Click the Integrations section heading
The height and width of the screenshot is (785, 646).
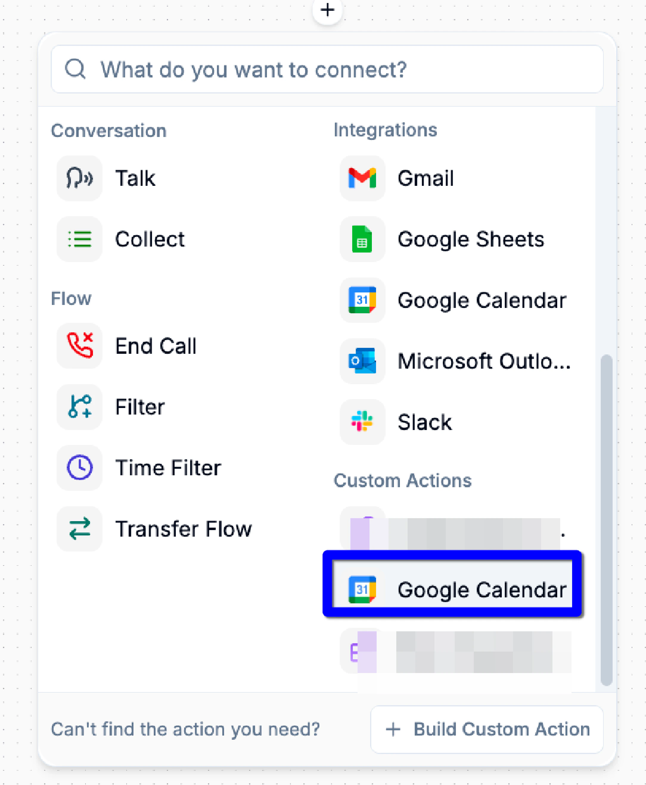coord(386,130)
